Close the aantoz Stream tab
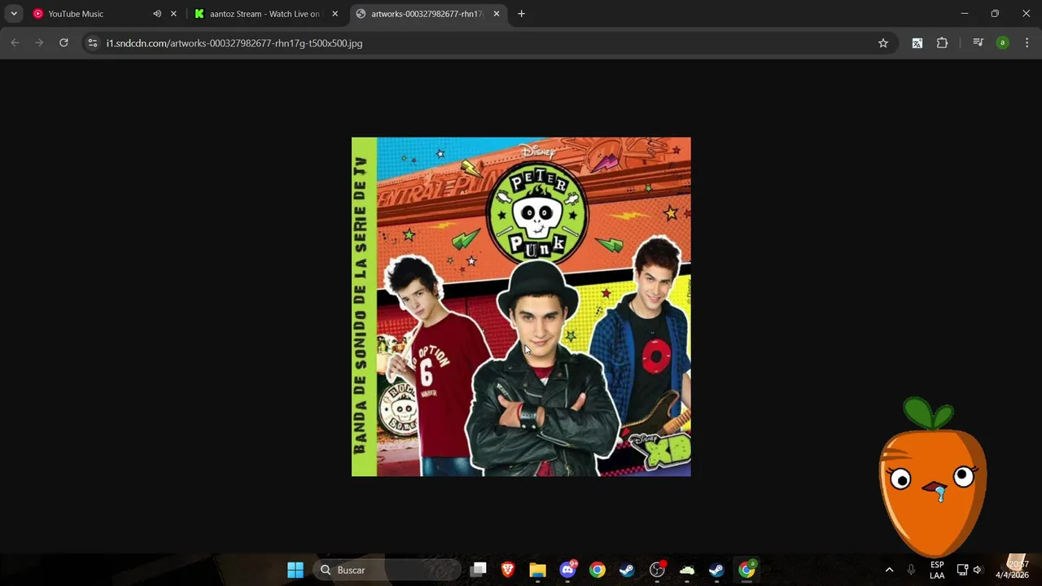Viewport: 1042px width, 586px height. [x=335, y=14]
